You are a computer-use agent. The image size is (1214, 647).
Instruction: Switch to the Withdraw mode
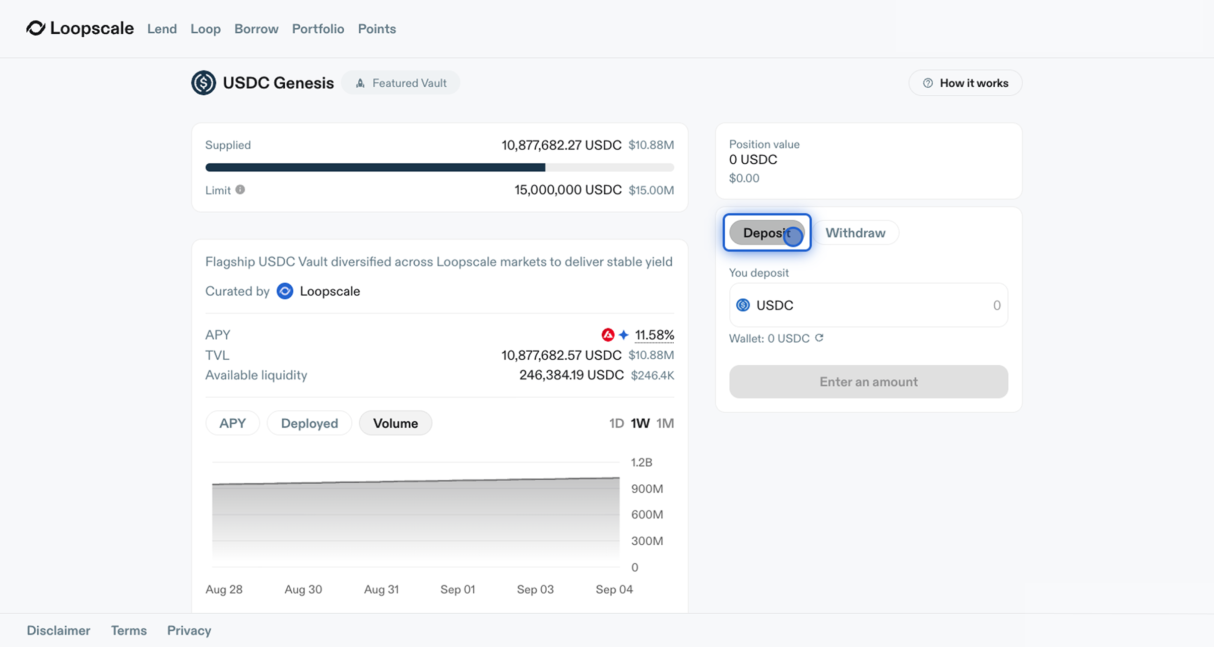click(x=855, y=232)
